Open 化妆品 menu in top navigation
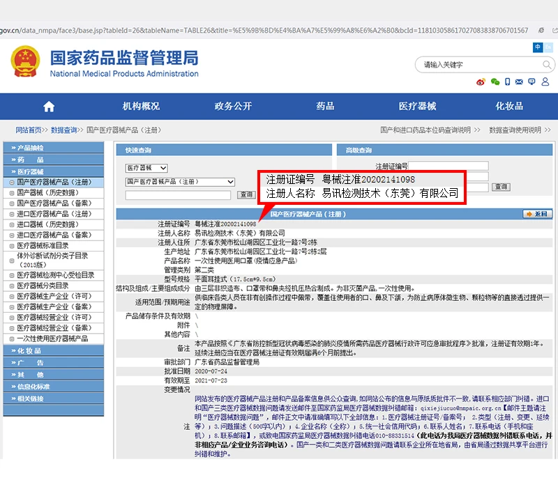Screen dimensions: 558x487 coord(509,107)
